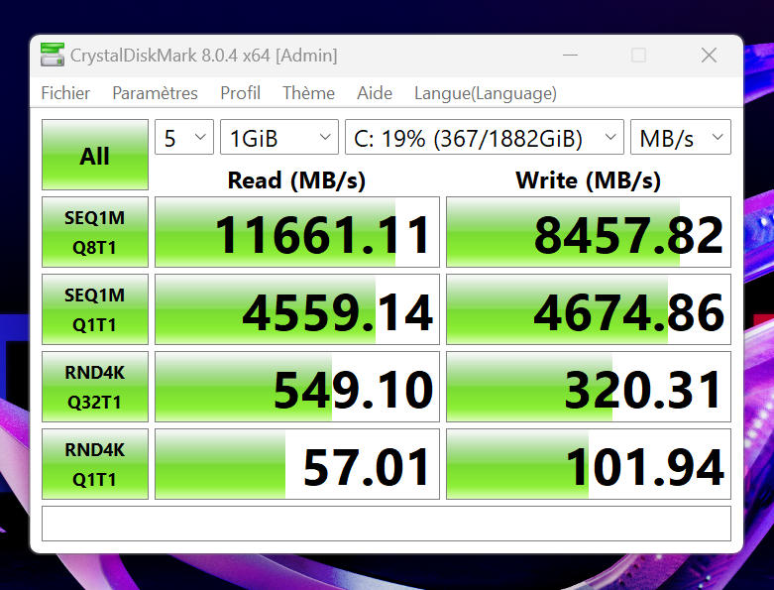This screenshot has height=590, width=774.
Task: Start the RND4K Q32T1 test
Action: tap(95, 387)
